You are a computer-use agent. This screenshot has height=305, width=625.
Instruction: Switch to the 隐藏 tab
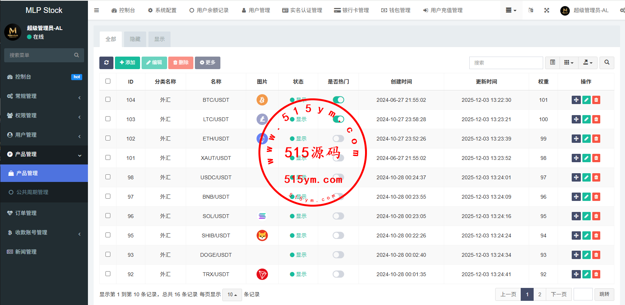tap(135, 39)
